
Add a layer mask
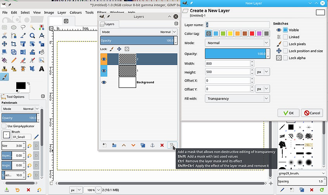coord(172,145)
